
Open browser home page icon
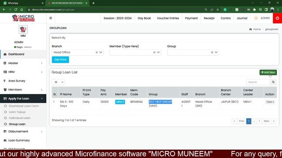click(x=22, y=10)
